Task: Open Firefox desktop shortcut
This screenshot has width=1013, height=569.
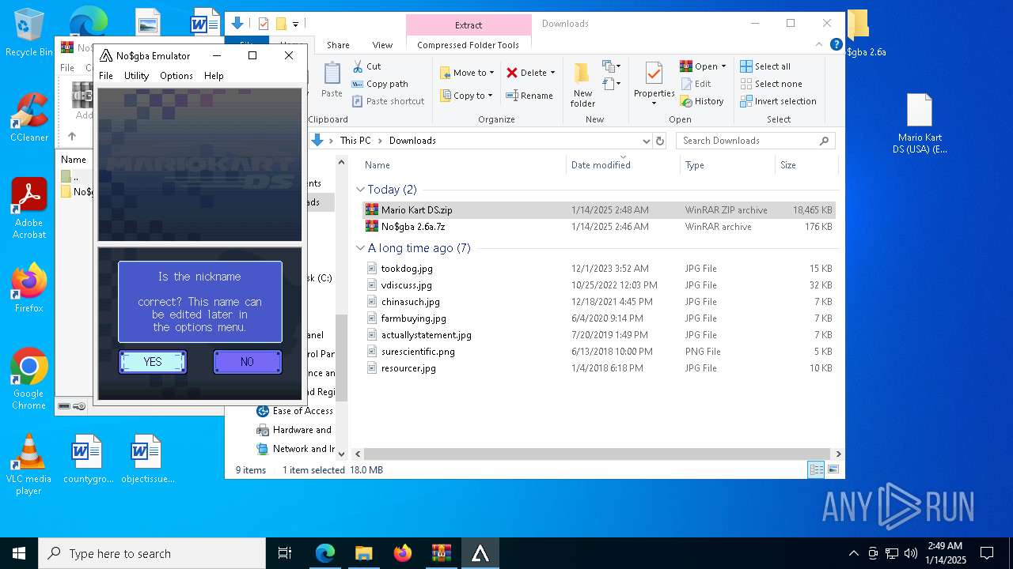Action: click(29, 288)
